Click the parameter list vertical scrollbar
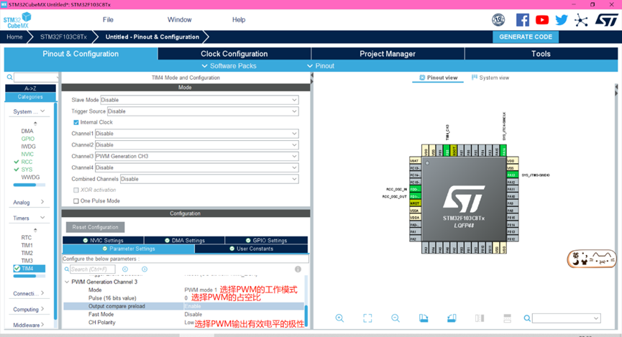This screenshot has height=337, width=622. (x=306, y=315)
